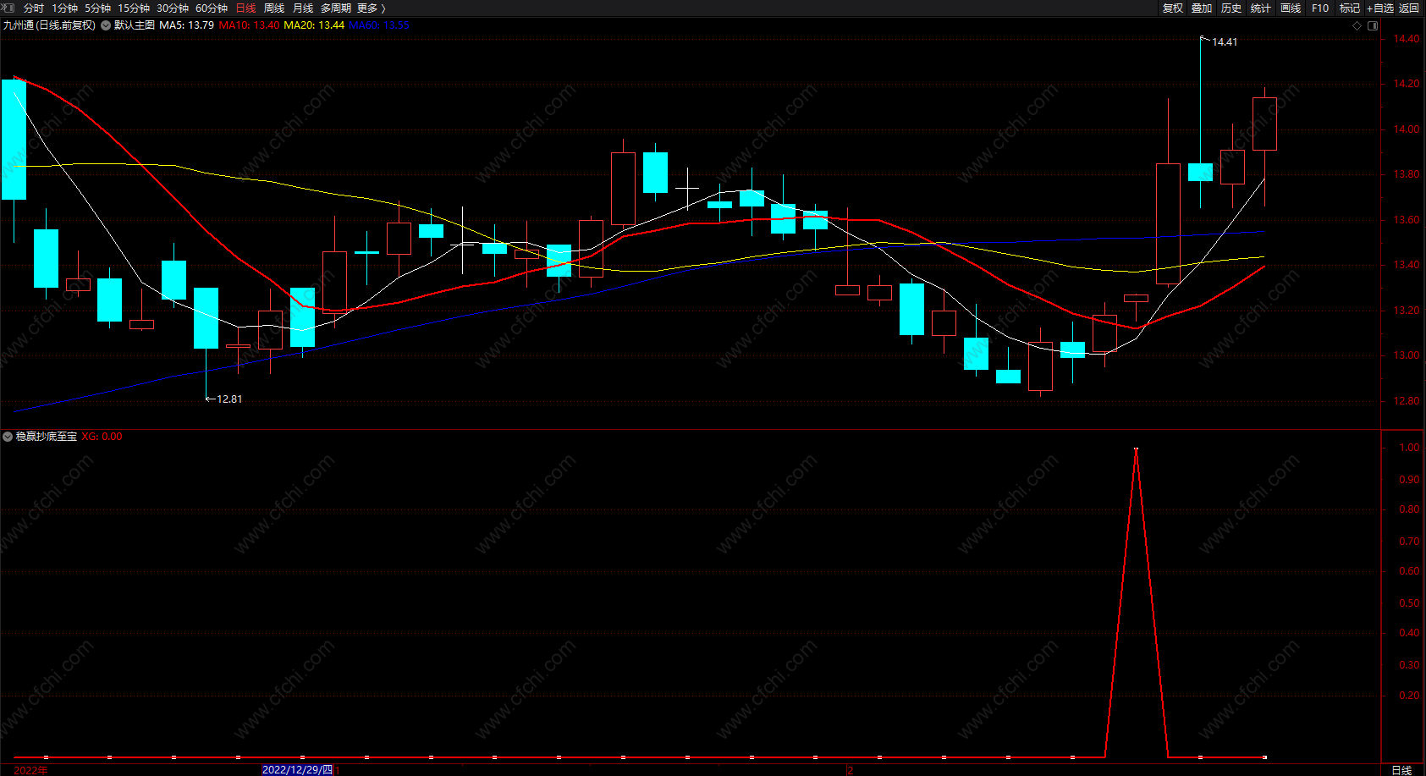The height and width of the screenshot is (776, 1426).
Task: Open the 稳赢抄底至宝 indicator dropdown arrow
Action: coord(8,437)
